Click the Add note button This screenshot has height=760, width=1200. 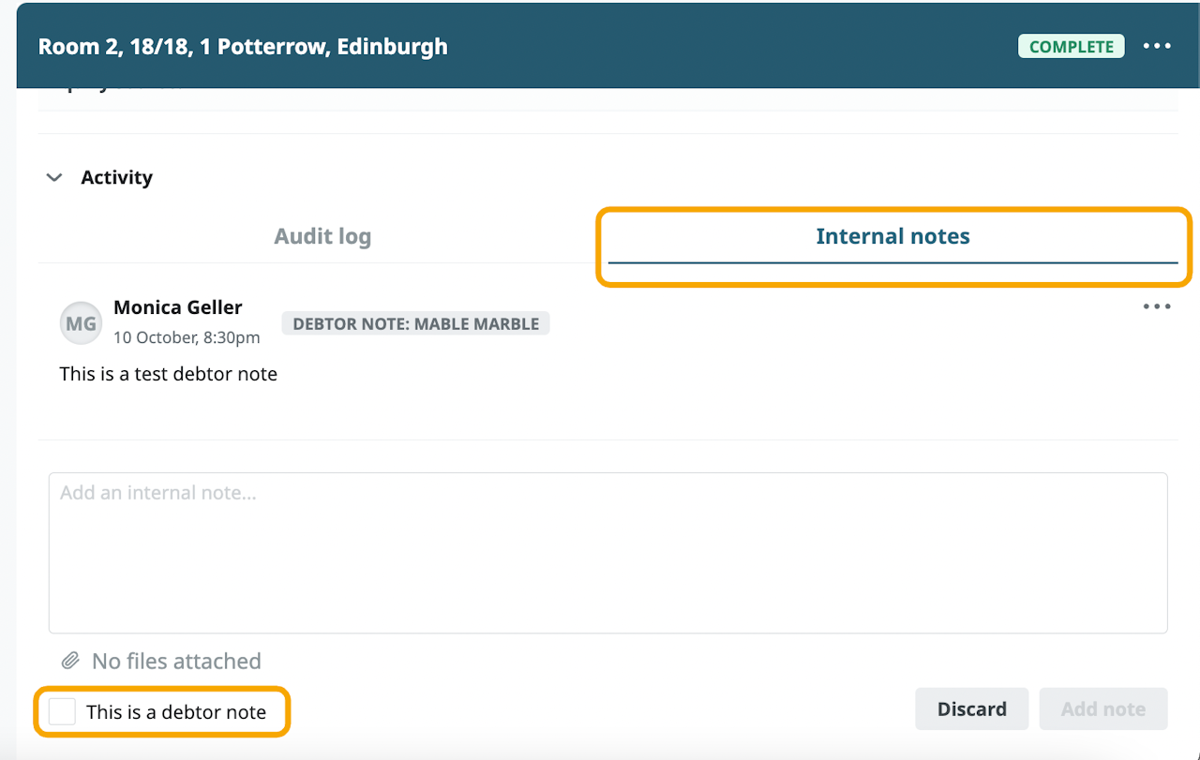(1102, 708)
